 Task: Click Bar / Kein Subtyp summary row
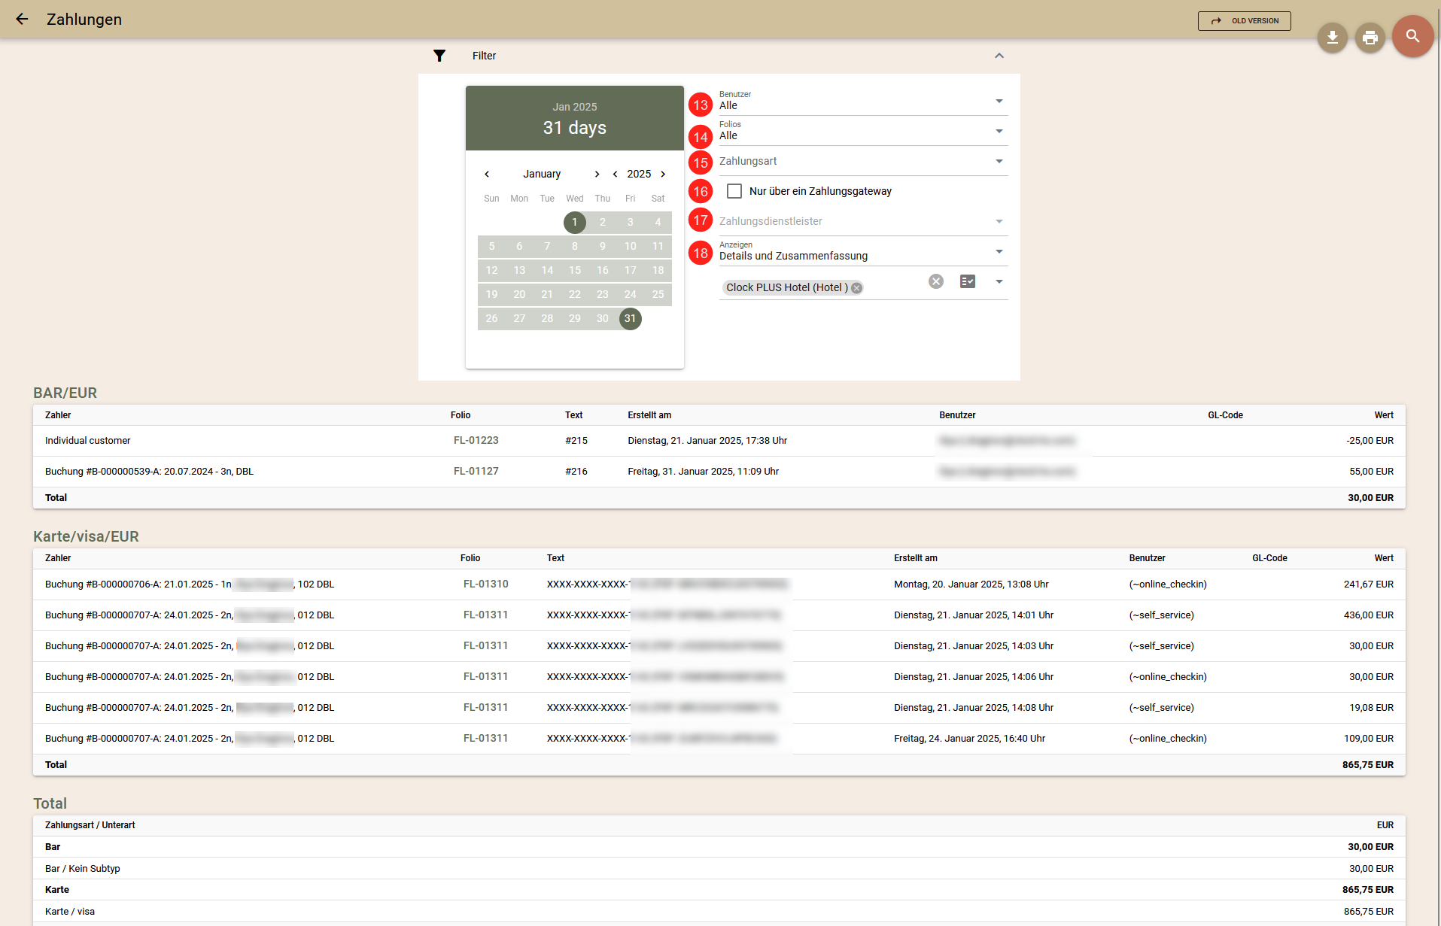click(x=719, y=869)
